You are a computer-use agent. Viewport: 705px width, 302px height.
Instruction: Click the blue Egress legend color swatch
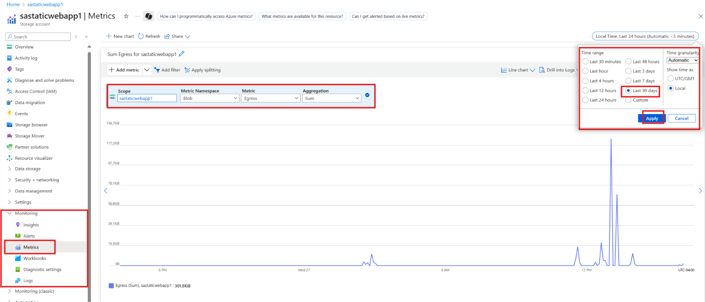click(111, 286)
